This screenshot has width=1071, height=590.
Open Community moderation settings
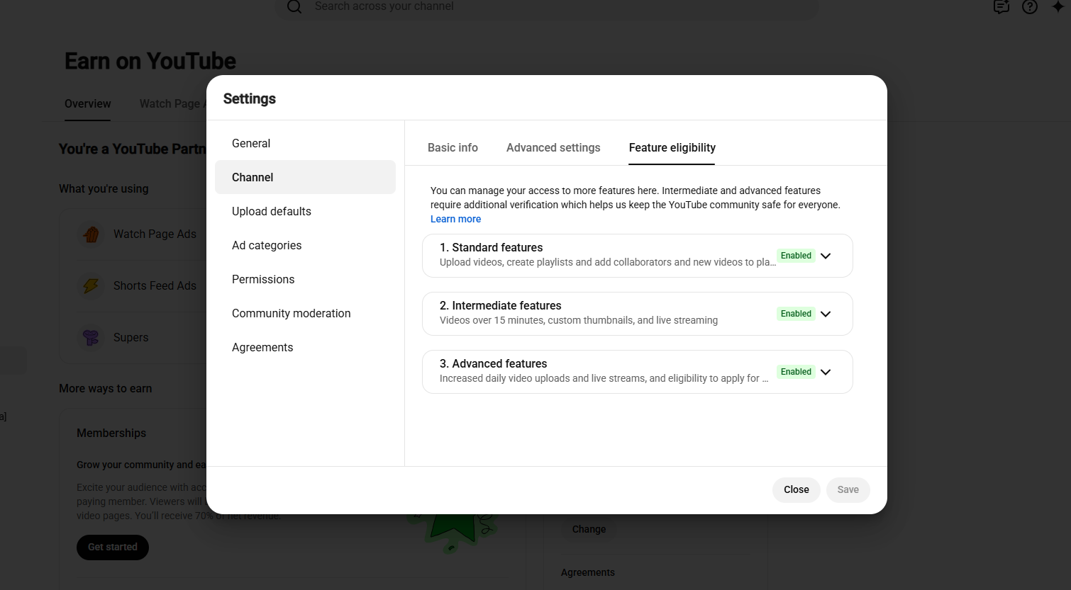pyautogui.click(x=305, y=313)
